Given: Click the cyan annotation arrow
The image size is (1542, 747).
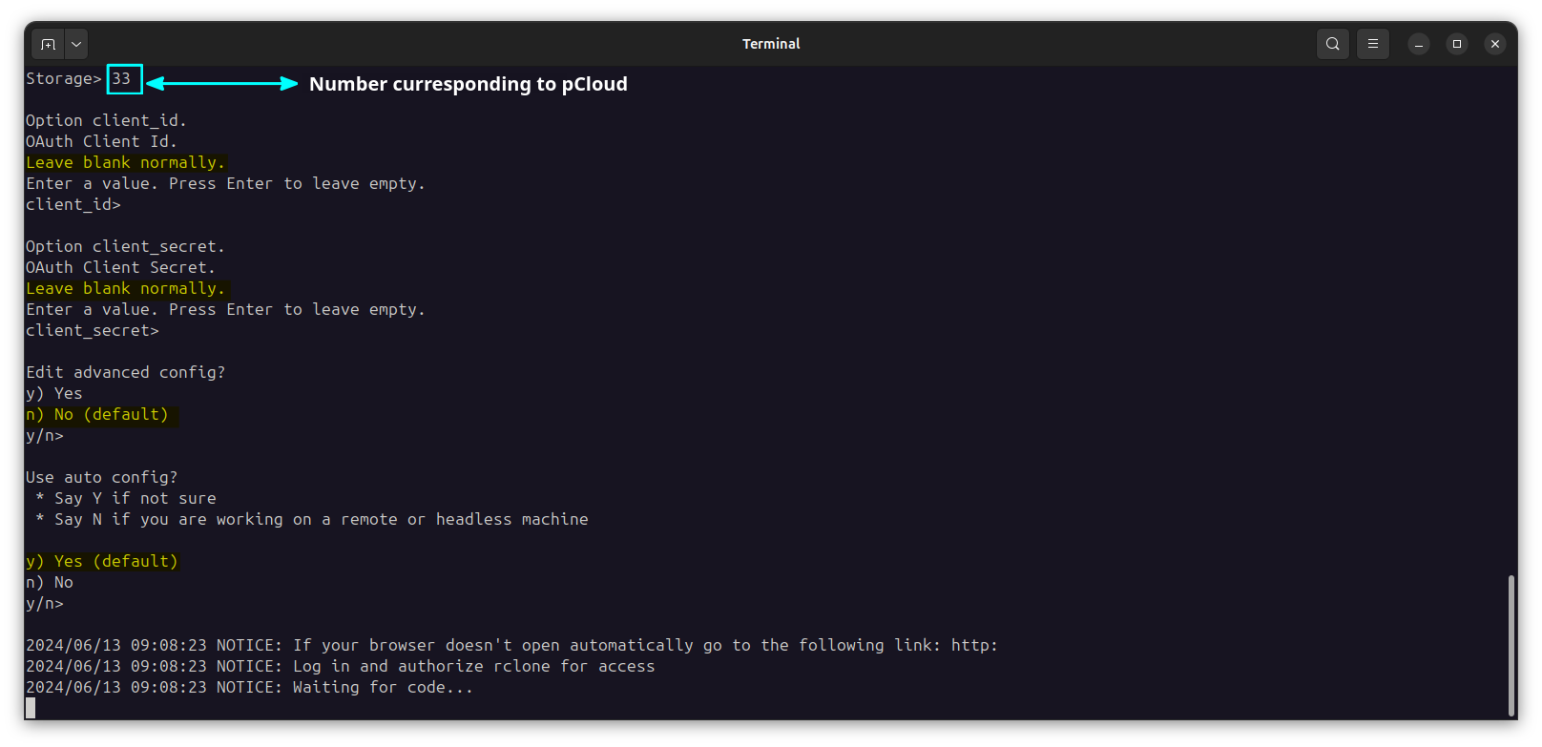Looking at the screenshot, I should click(x=224, y=83).
